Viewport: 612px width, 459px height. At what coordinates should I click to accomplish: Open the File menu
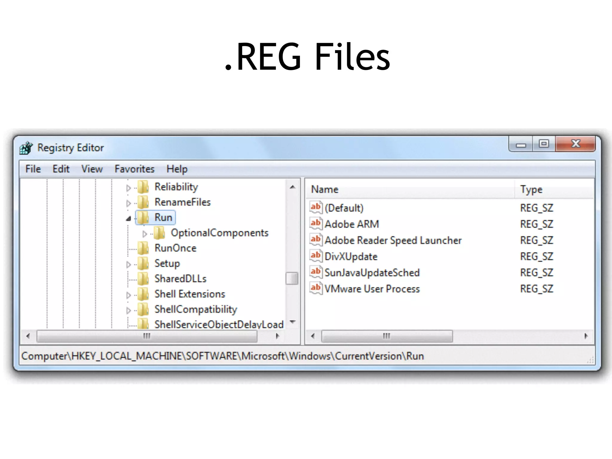[33, 169]
